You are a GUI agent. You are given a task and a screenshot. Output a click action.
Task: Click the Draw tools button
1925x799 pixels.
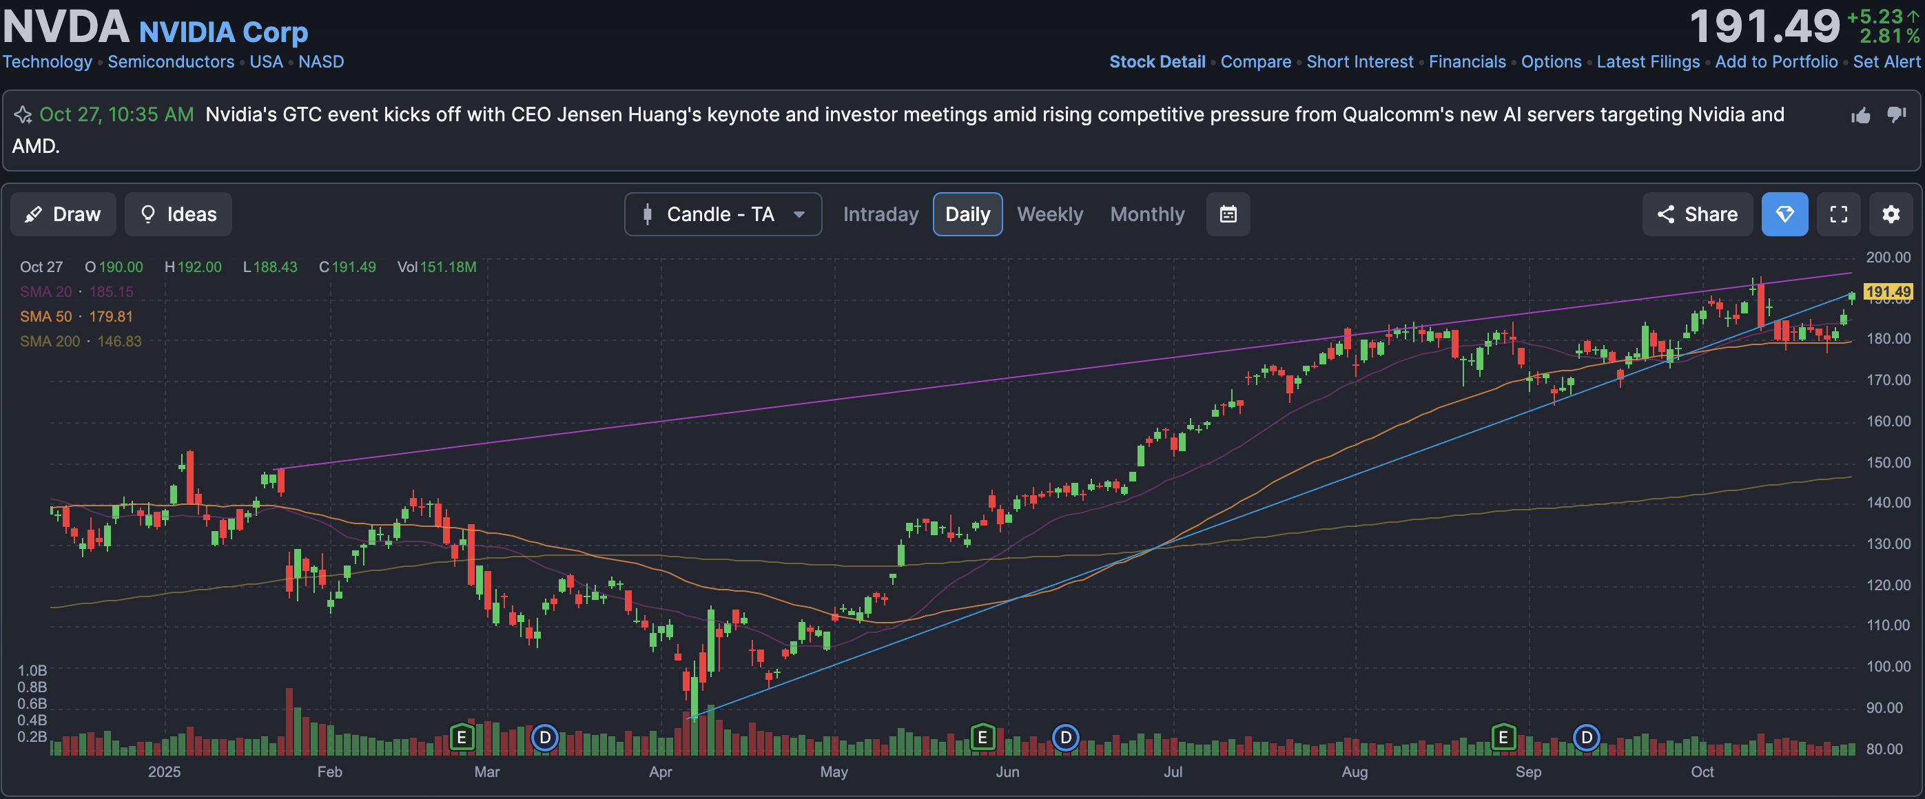(63, 214)
